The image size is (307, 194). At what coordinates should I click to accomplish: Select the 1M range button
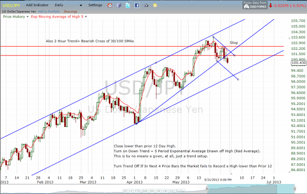pos(158,191)
